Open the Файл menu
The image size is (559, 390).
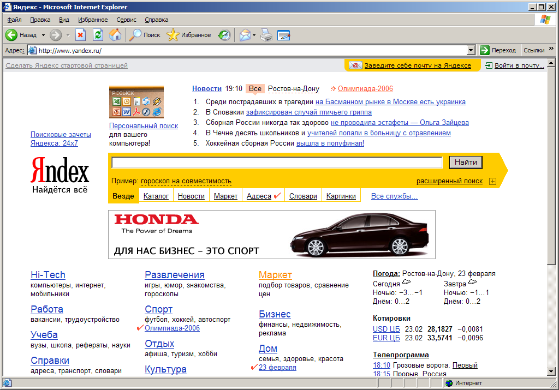click(14, 20)
